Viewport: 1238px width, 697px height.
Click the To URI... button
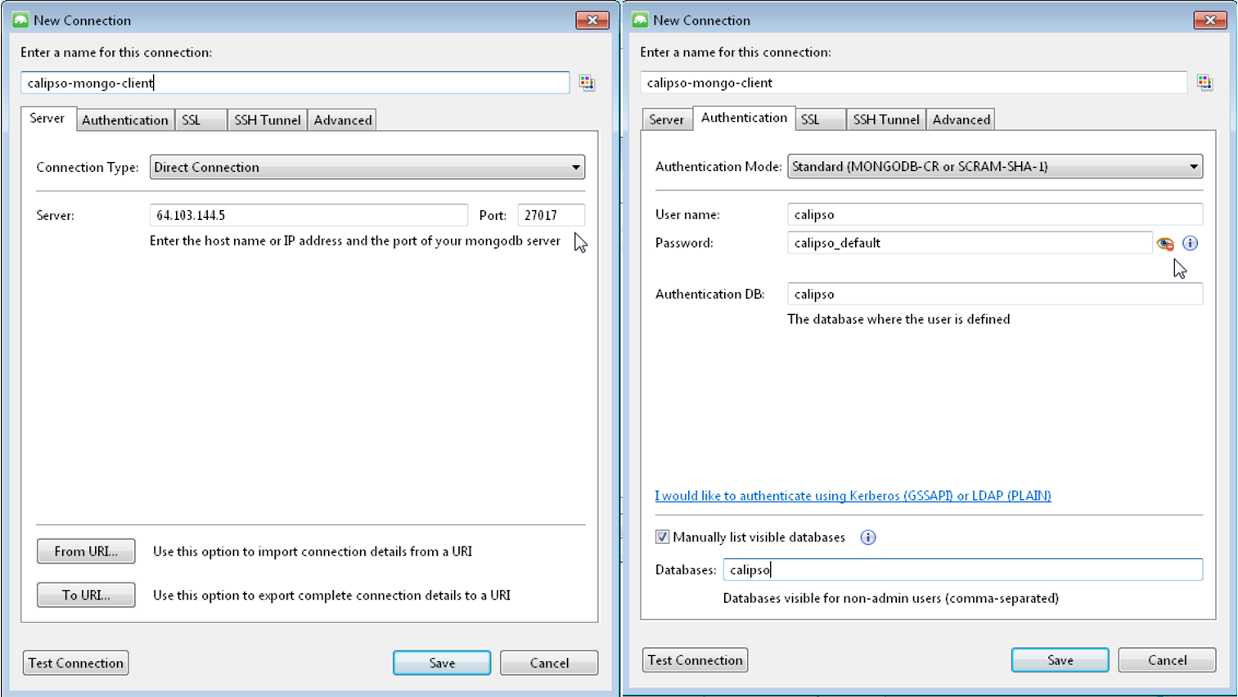[x=86, y=595]
